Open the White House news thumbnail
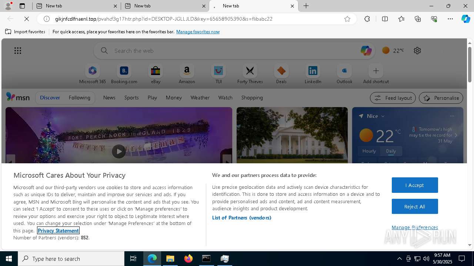This screenshot has height=266, width=474. point(292,135)
